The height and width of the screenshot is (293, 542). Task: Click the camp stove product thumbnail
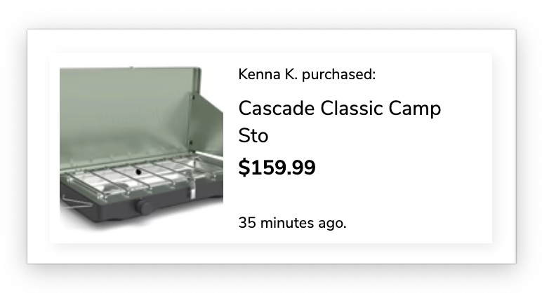(142, 147)
